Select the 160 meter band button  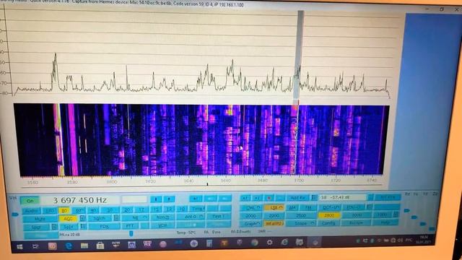(50, 210)
